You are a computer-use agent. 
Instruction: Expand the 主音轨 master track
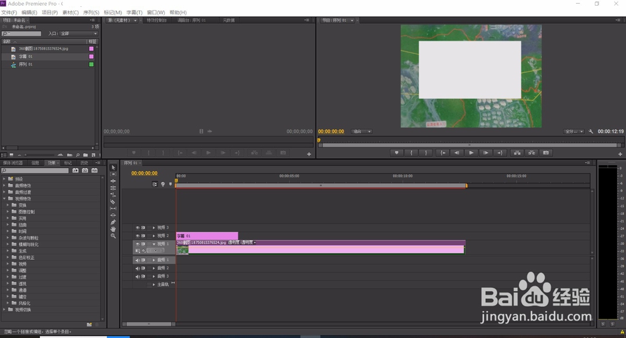tap(154, 285)
